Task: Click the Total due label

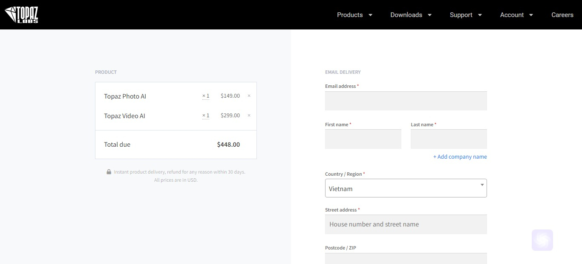Action: coord(117,145)
